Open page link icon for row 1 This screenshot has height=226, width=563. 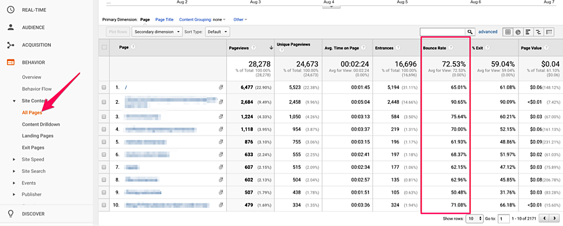[221, 87]
